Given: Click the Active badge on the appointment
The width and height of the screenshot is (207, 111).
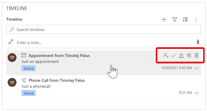Looking at the screenshot, I should [29, 68].
